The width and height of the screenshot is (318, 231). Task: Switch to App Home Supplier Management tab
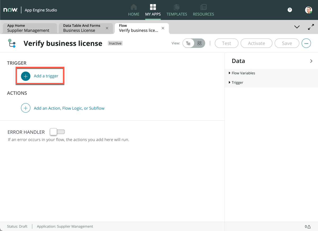click(28, 28)
